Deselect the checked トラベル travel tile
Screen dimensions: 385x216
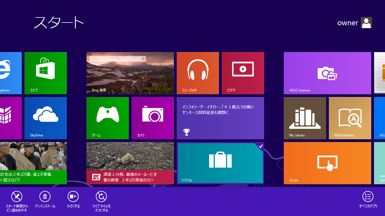pyautogui.click(x=220, y=163)
